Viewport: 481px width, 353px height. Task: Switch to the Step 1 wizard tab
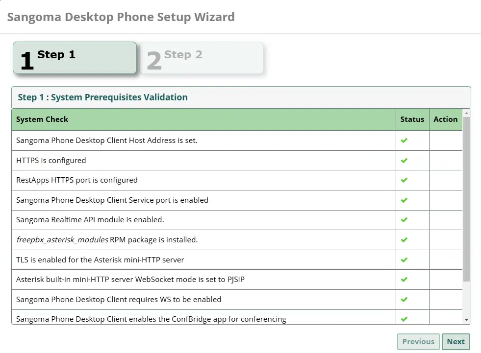coord(75,58)
